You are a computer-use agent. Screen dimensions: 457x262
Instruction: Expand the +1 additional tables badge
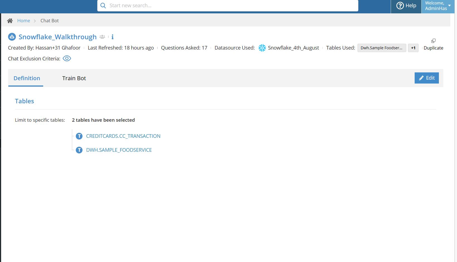click(x=413, y=48)
